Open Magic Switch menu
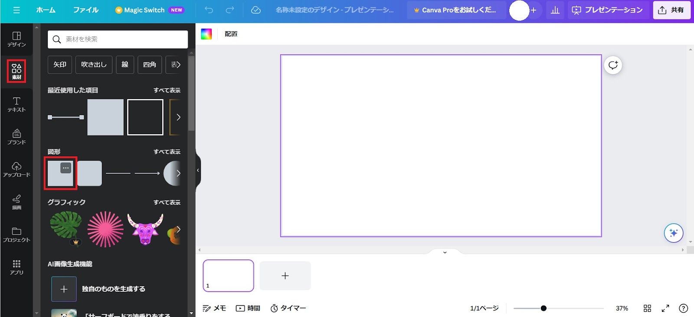The image size is (694, 317). [x=150, y=10]
